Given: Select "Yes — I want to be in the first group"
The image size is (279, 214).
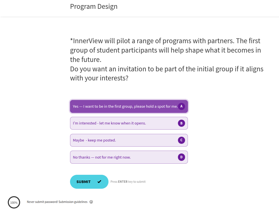Looking at the screenshot, I should [x=125, y=106].
